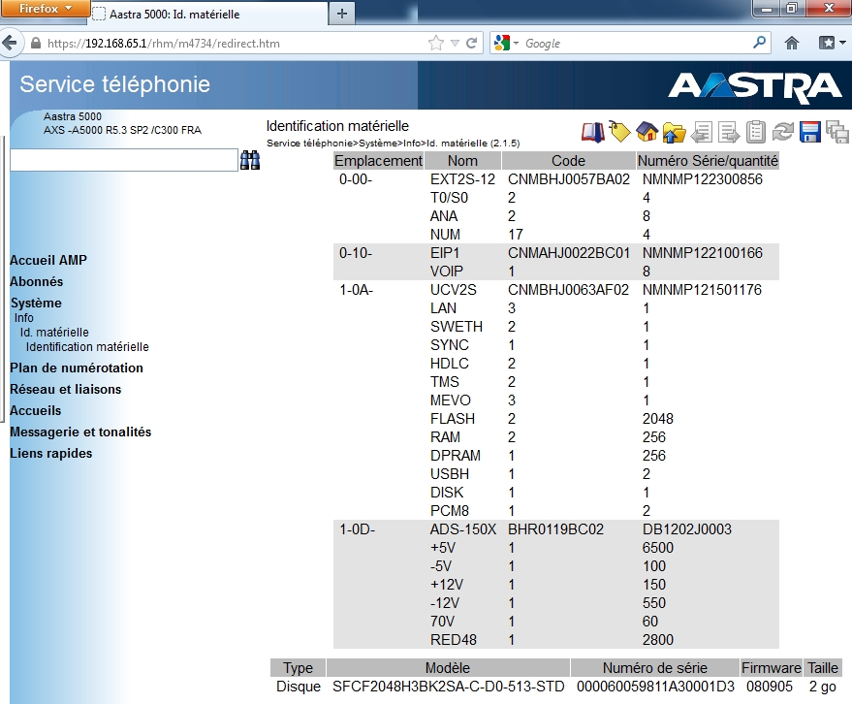Image resolution: width=852 pixels, height=704 pixels.
Task: Open the Firefox application menu
Action: tap(45, 10)
